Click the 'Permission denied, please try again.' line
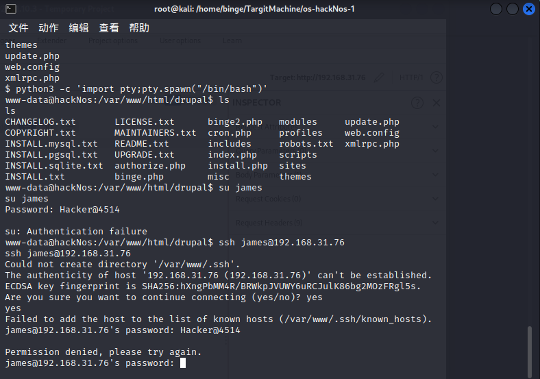Viewport: 540px width, 379px height. pyautogui.click(x=103, y=352)
